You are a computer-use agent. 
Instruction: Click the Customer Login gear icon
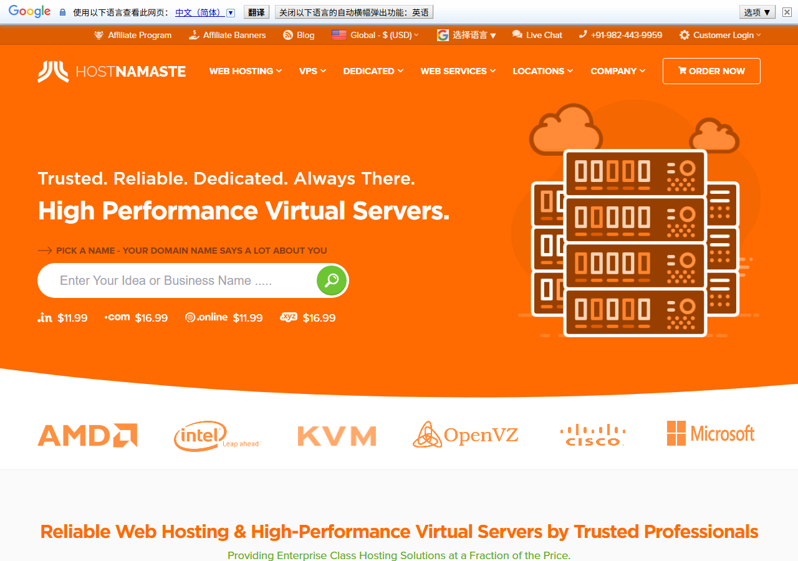pos(685,35)
